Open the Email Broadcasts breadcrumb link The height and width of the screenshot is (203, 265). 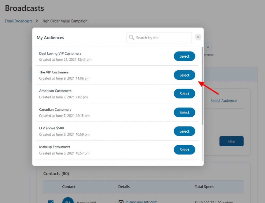click(x=19, y=21)
